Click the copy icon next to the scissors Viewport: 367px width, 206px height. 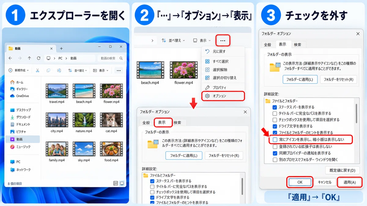tap(48, 70)
